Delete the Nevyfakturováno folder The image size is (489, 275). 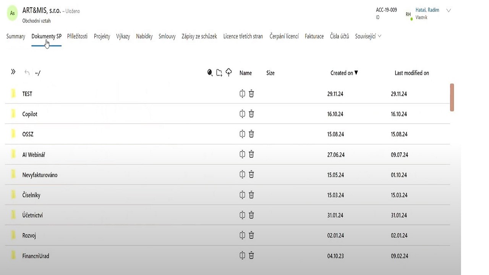pos(251,175)
